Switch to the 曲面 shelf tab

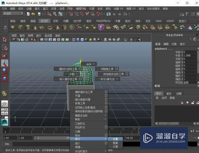(x=33, y=21)
